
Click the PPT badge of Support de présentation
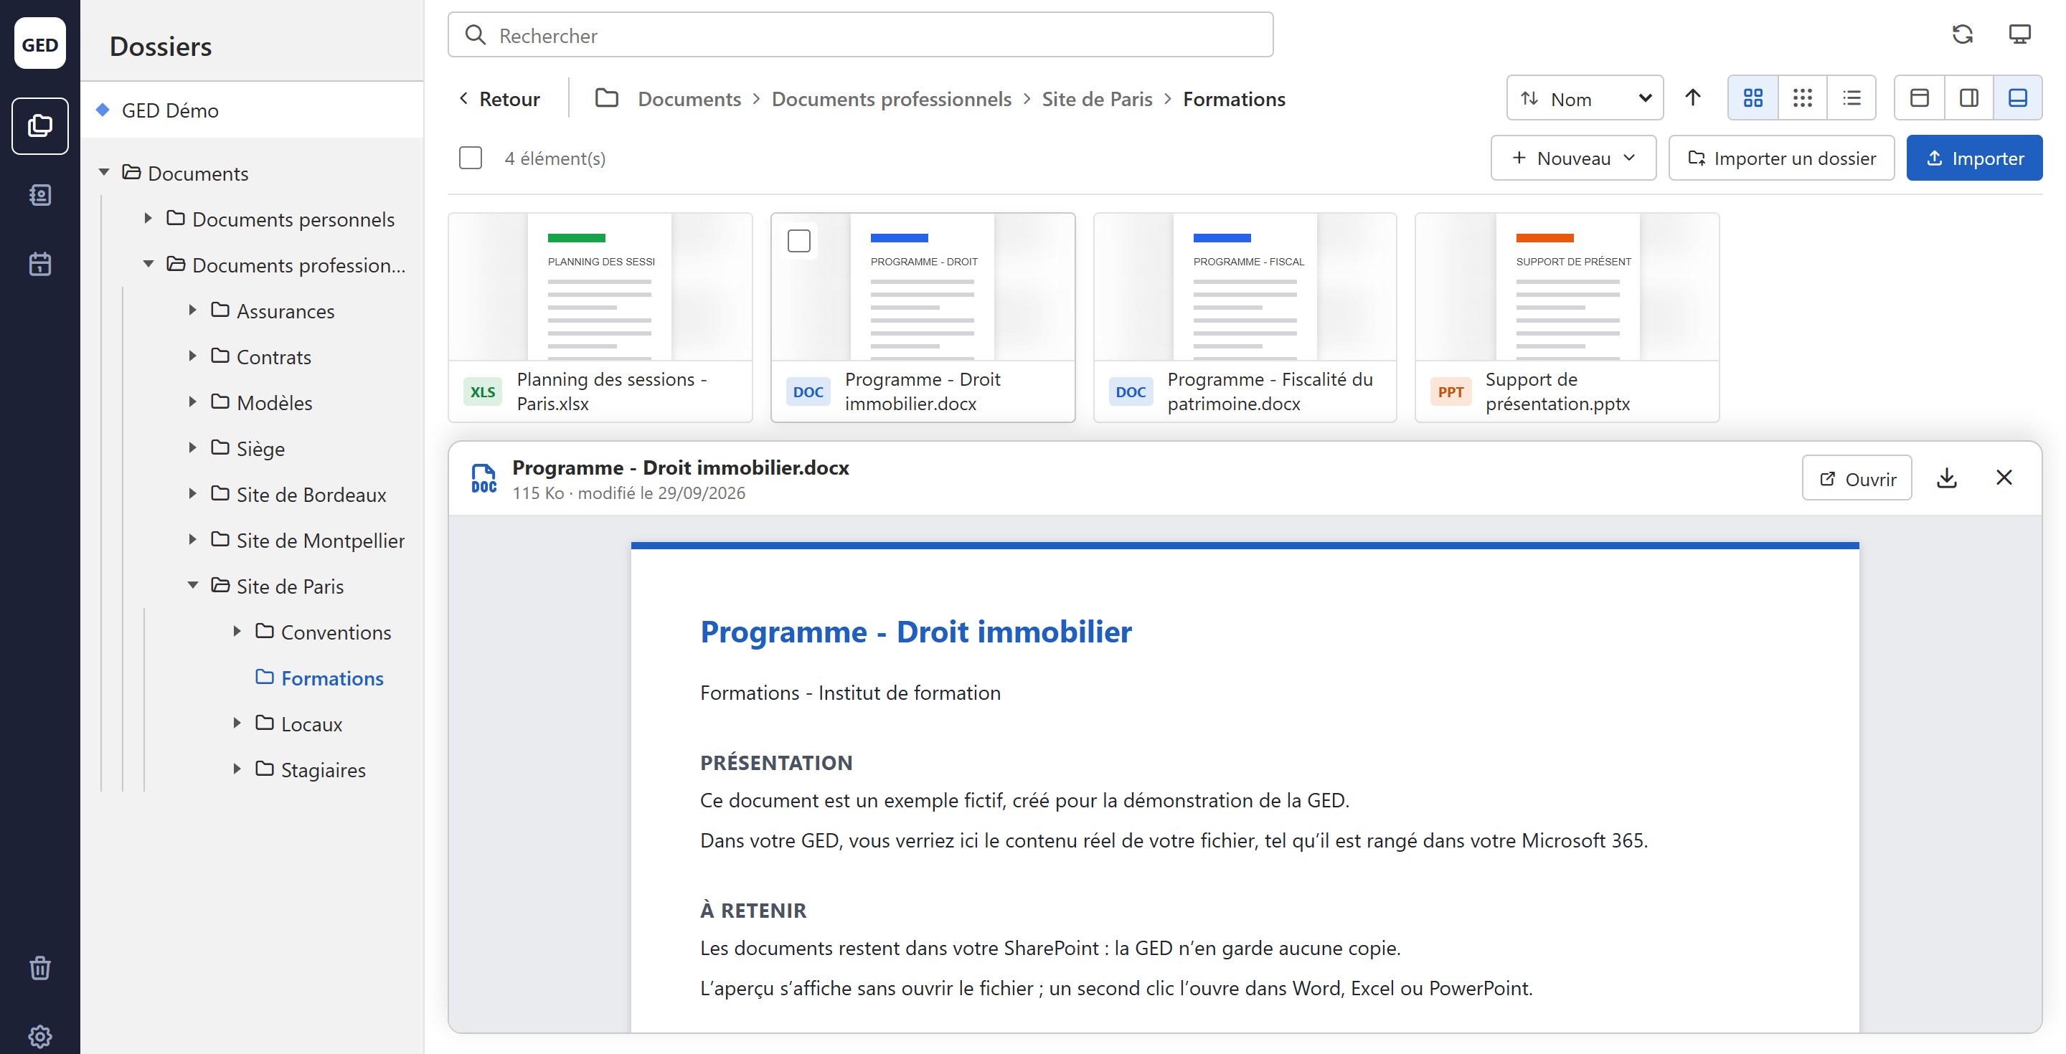1451,392
